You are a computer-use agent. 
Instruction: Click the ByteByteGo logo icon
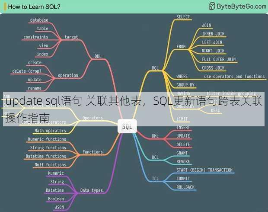[x=212, y=6]
